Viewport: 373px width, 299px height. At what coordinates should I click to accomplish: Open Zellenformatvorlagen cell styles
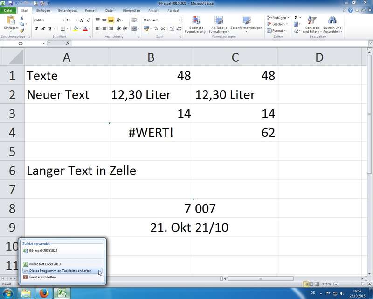coord(247,25)
